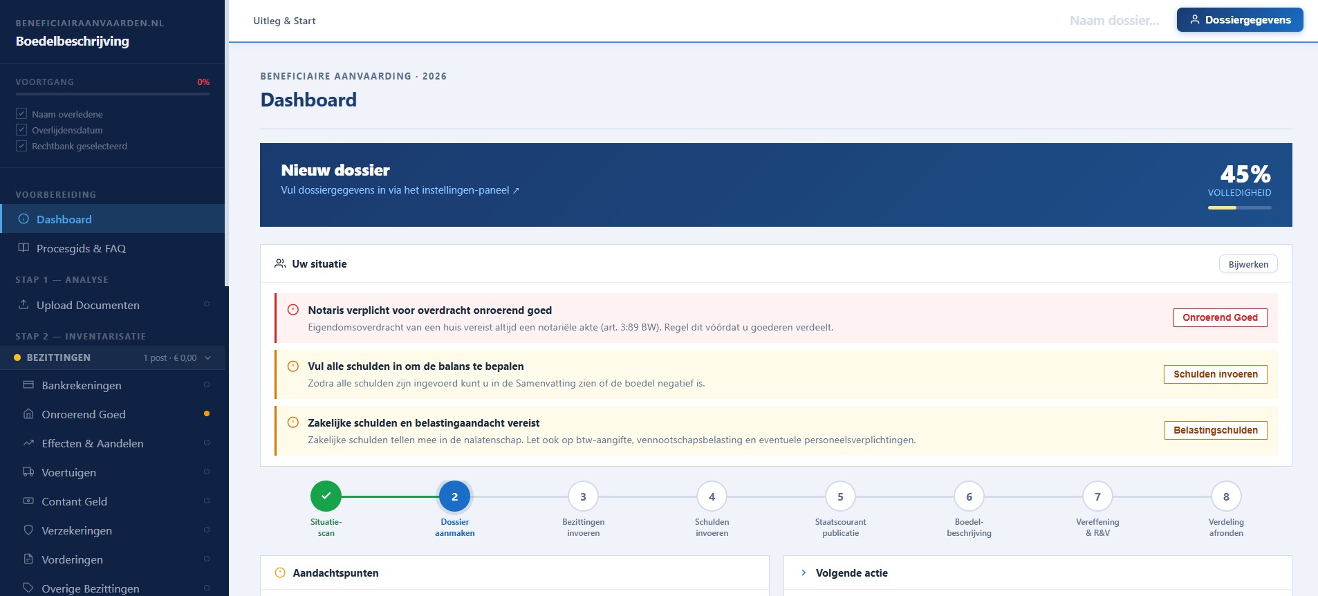The height and width of the screenshot is (596, 1318).
Task: Click the tag icon beside Overige Bezittingen
Action: 28,588
